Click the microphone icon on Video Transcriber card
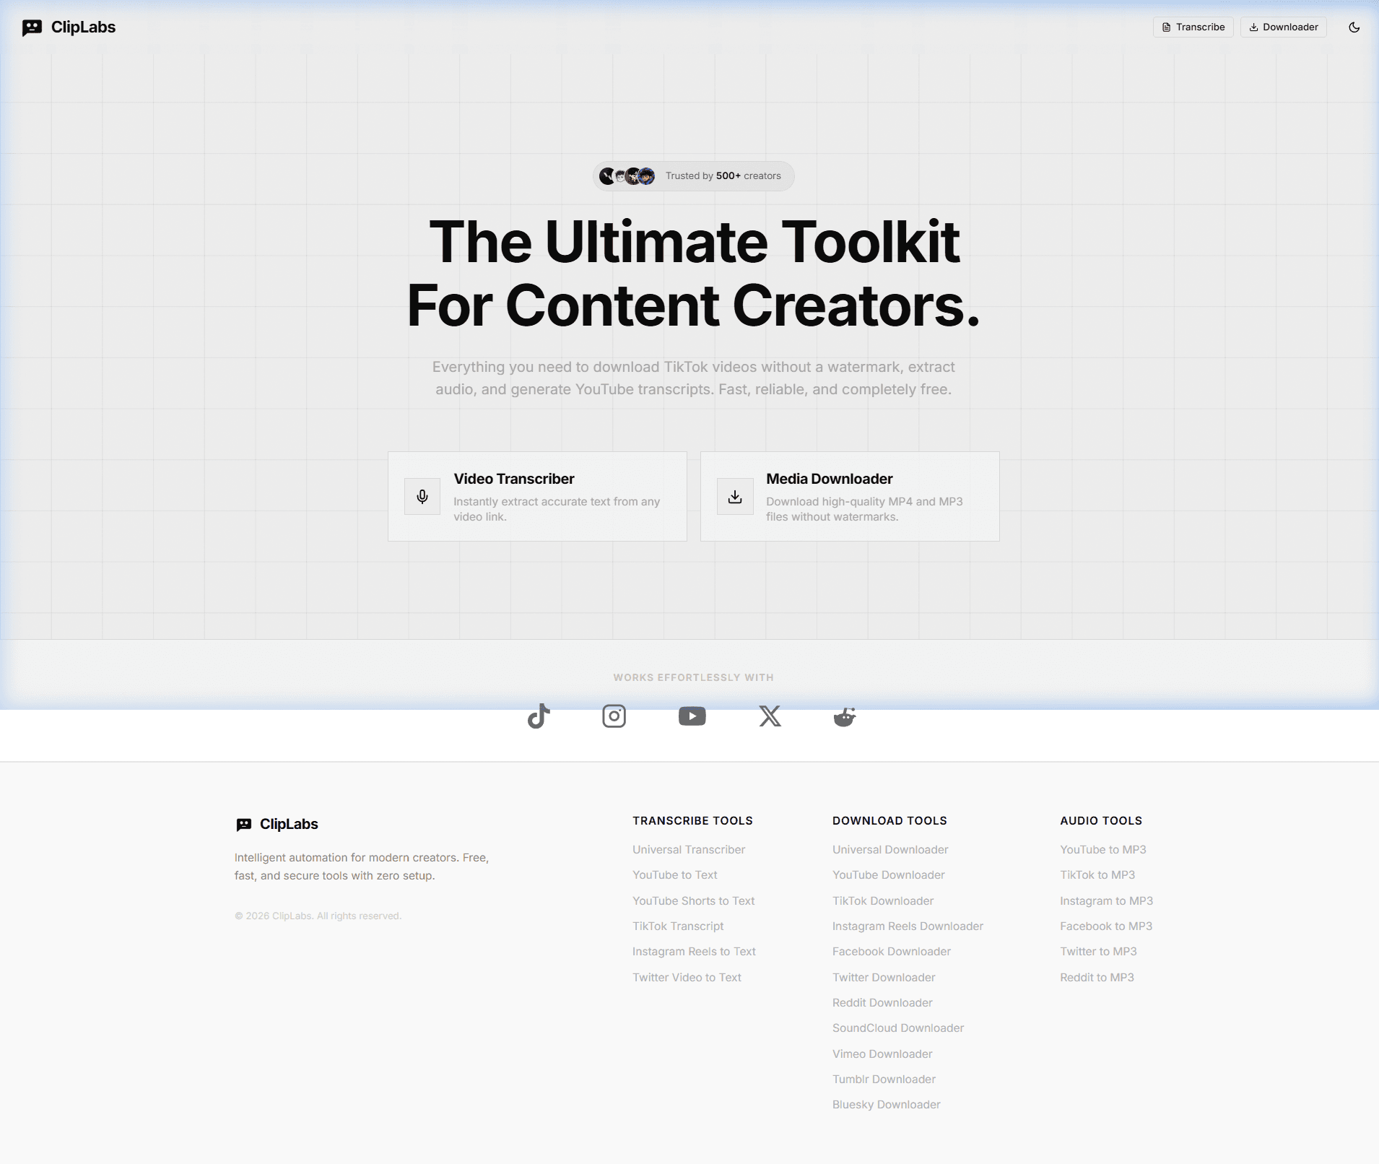1379x1164 pixels. pyautogui.click(x=422, y=497)
